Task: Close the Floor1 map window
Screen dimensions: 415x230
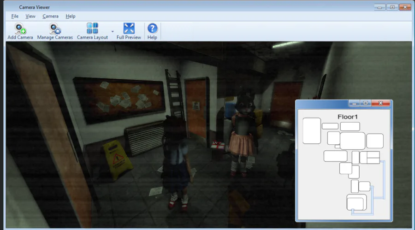Action: (380, 103)
